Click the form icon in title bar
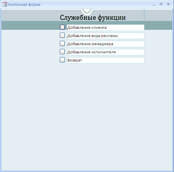The width and height of the screenshot is (174, 172). point(5,4)
